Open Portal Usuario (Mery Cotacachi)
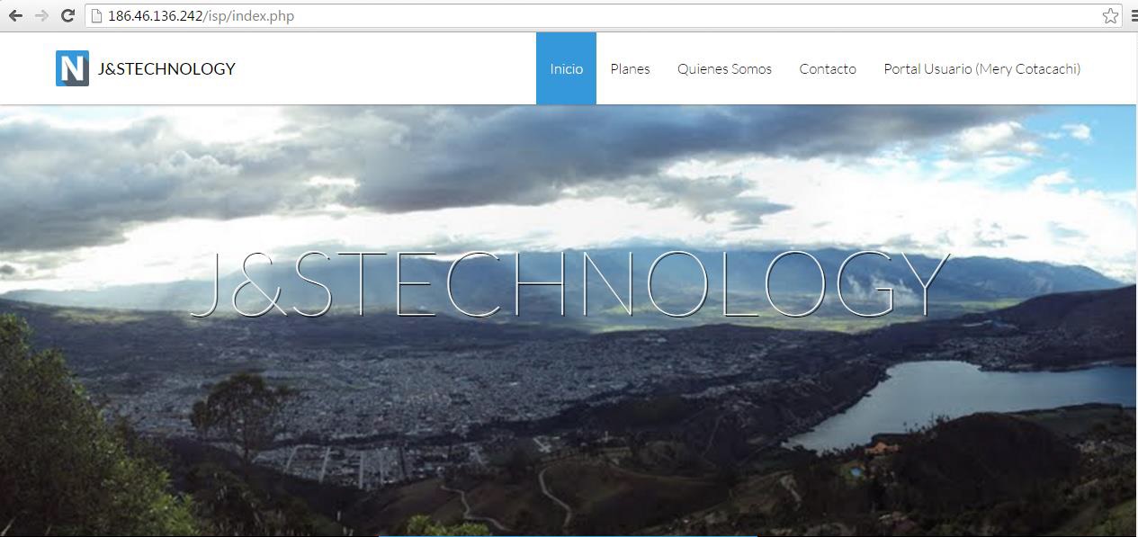This screenshot has width=1138, height=537. point(981,68)
